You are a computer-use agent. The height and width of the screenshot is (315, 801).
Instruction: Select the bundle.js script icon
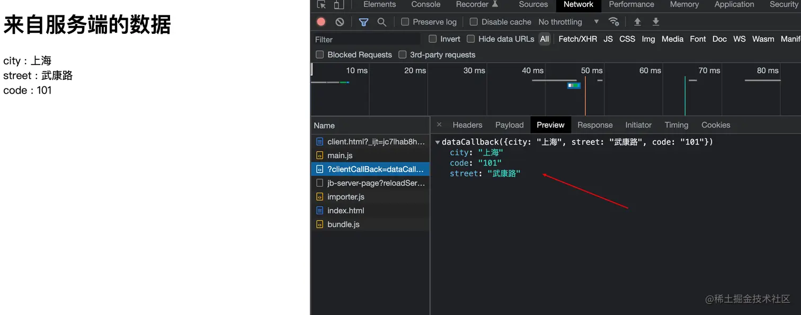pyautogui.click(x=319, y=224)
